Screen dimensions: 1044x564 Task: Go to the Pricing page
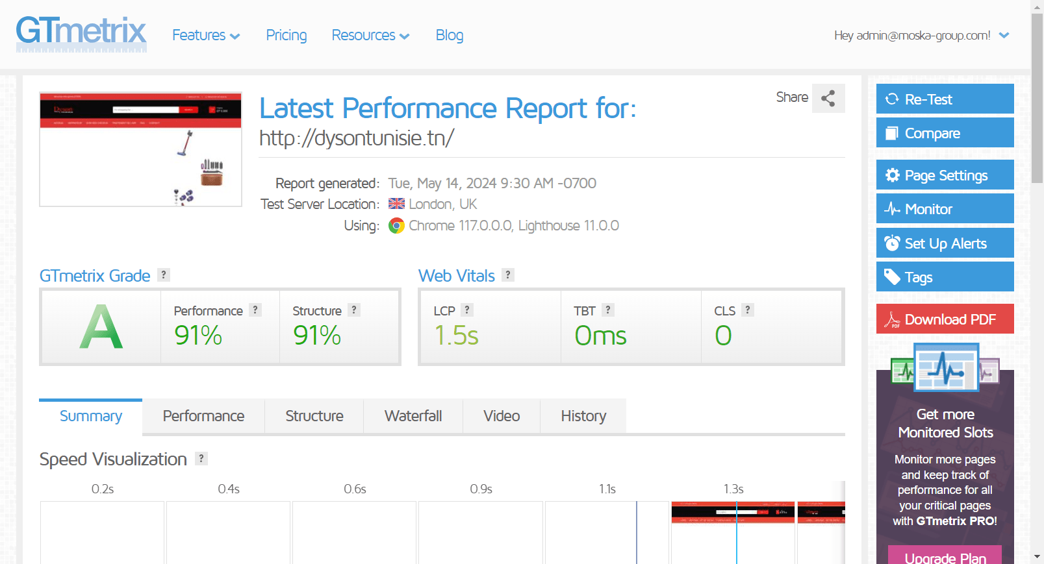pos(286,35)
